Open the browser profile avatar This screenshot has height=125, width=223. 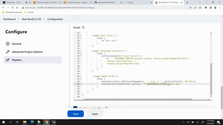click(215, 8)
